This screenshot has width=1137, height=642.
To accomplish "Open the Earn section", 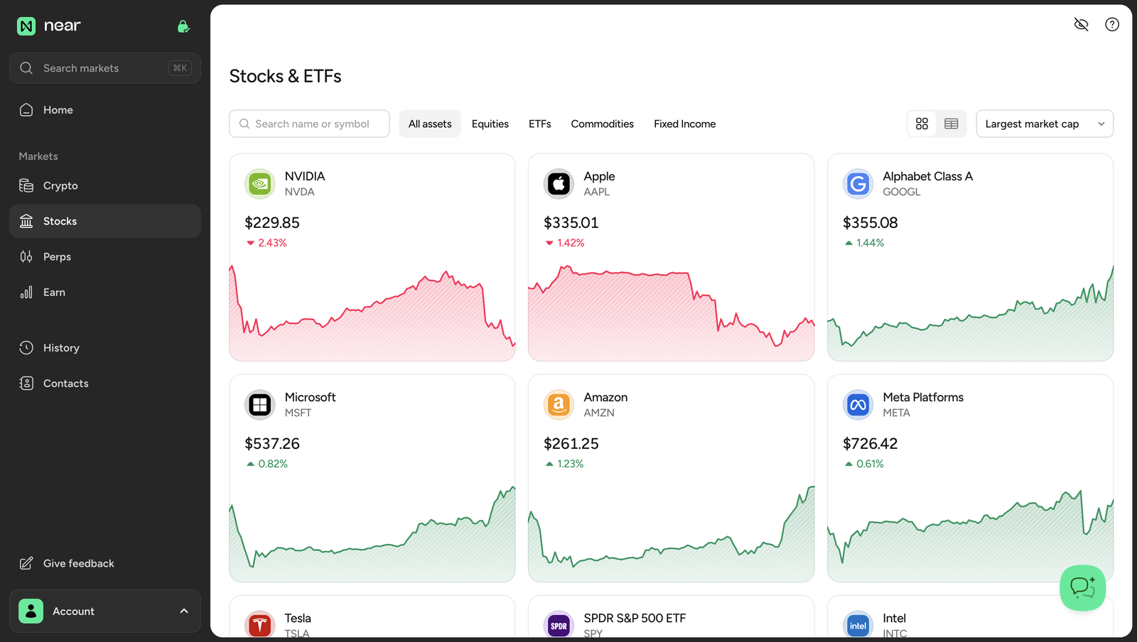I will point(105,292).
